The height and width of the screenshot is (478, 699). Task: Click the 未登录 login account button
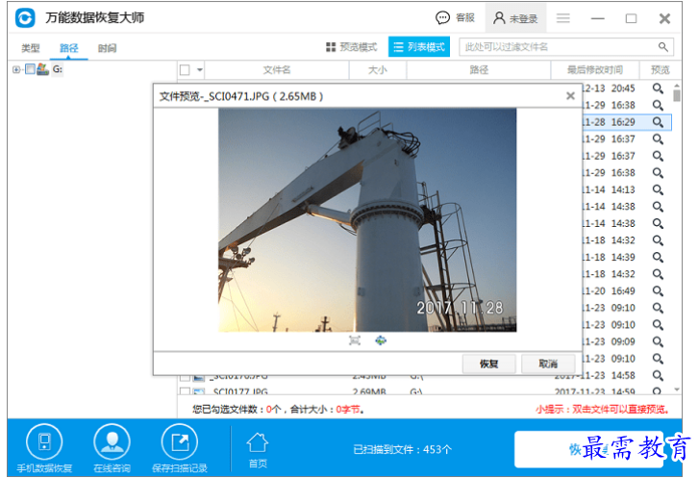515,18
